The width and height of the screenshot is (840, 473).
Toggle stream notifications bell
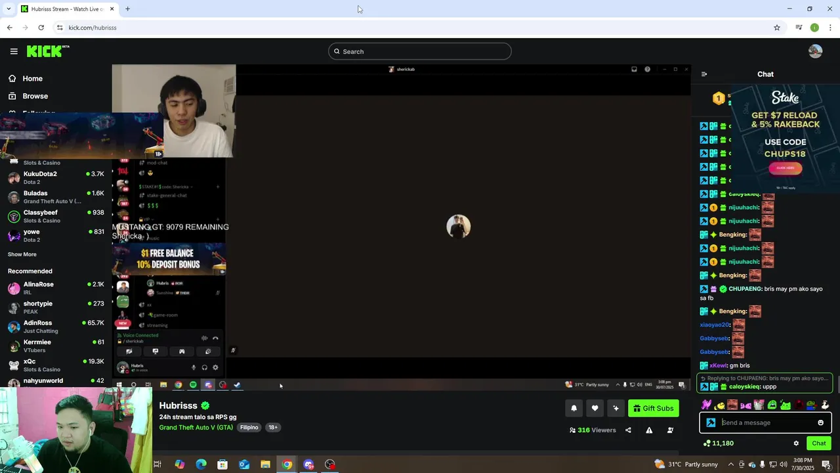point(574,408)
